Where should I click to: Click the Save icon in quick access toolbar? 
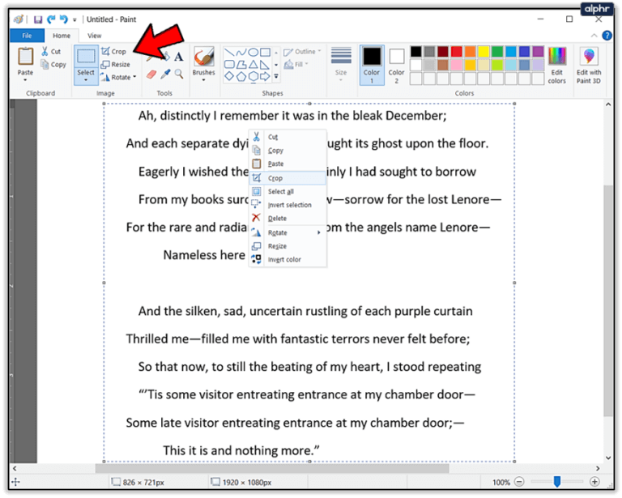tap(38, 19)
